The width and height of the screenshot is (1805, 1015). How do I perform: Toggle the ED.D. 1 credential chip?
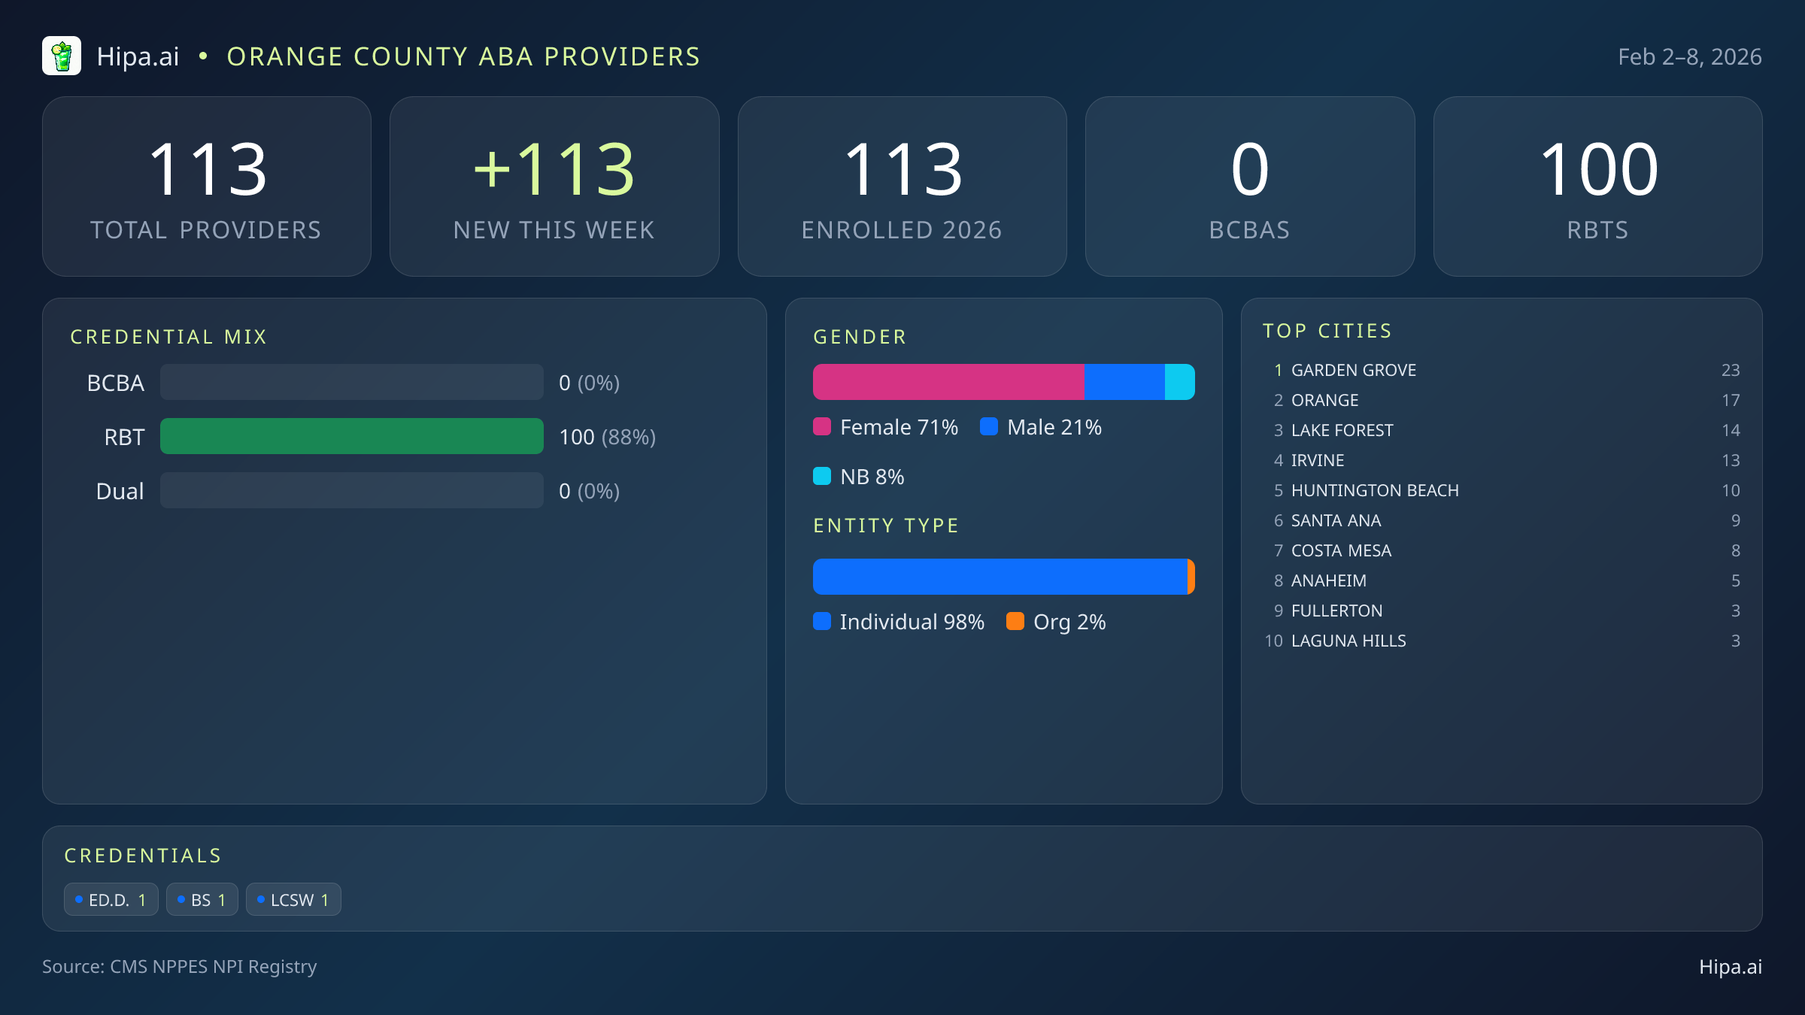111,898
